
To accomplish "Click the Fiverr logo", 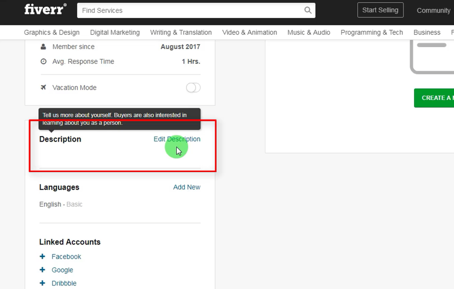I will (45, 9).
